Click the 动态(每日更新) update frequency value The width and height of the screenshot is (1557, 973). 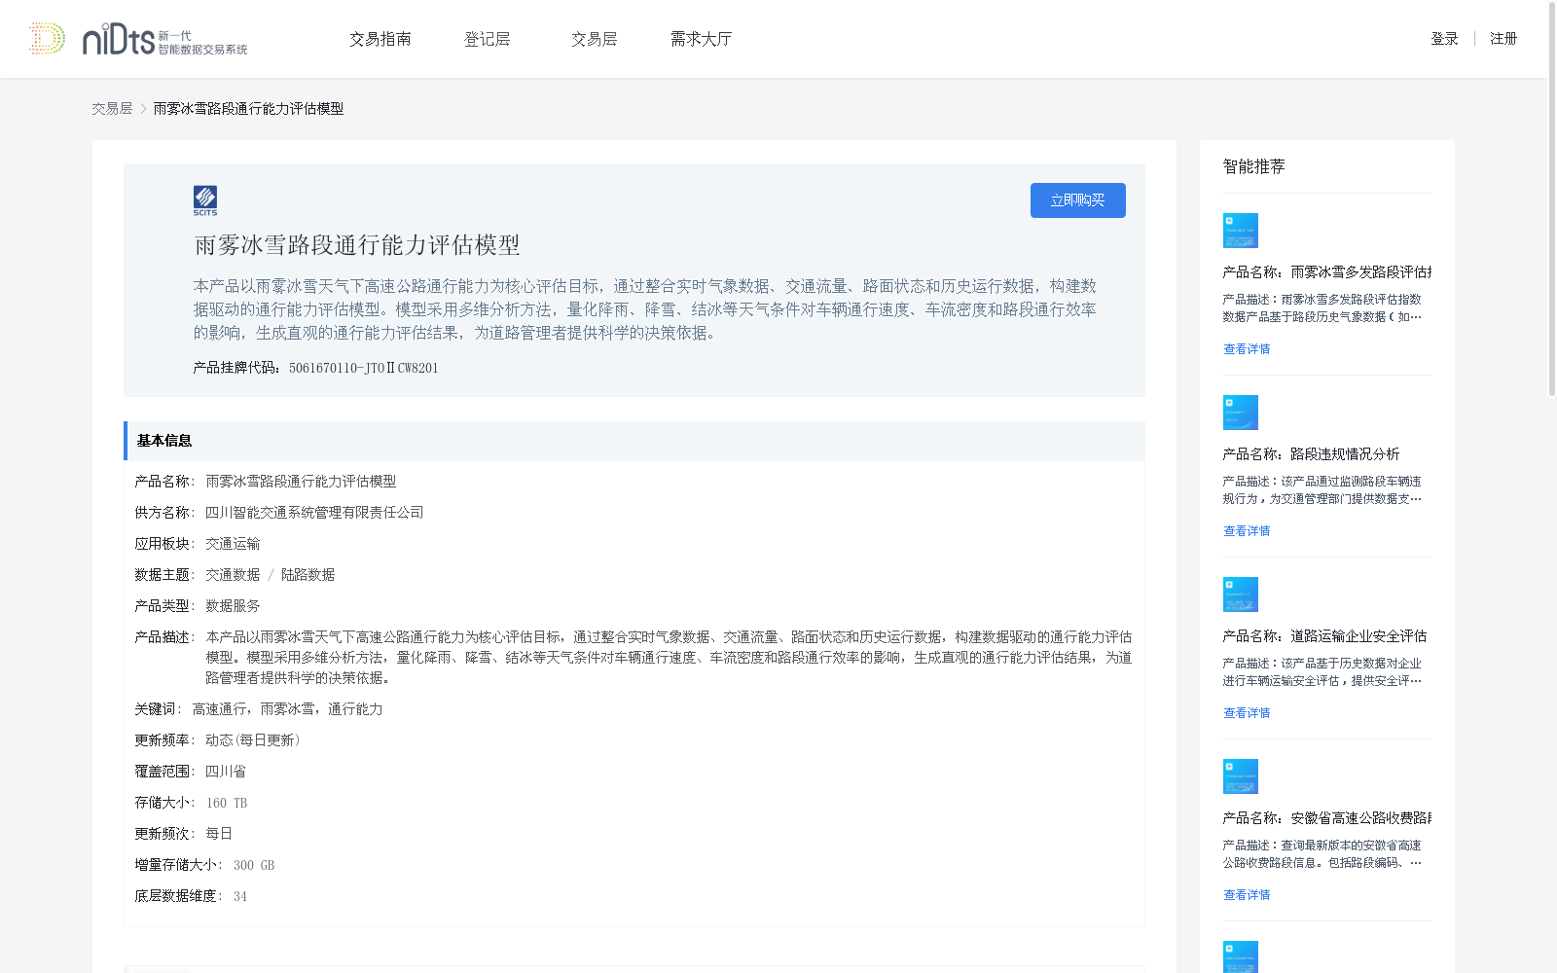coord(253,740)
